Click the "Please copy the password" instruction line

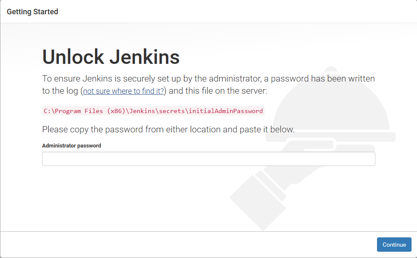[x=168, y=129]
